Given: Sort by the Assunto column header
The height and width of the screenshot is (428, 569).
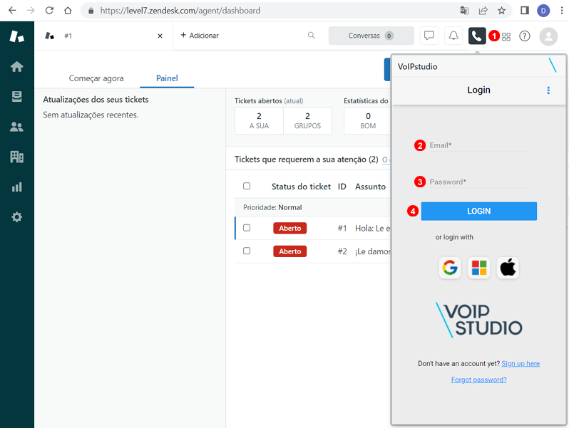Looking at the screenshot, I should click(370, 187).
